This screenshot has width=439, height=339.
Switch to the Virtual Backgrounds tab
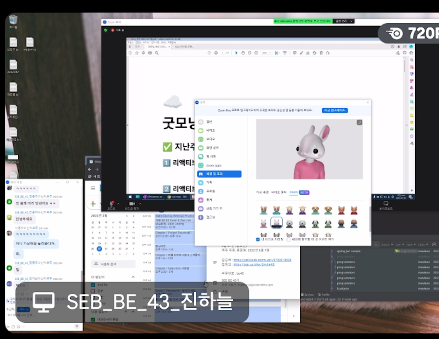pyautogui.click(x=262, y=192)
